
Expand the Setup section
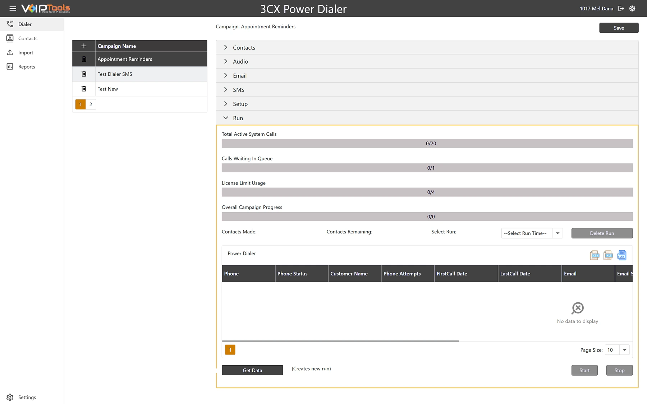click(427, 104)
